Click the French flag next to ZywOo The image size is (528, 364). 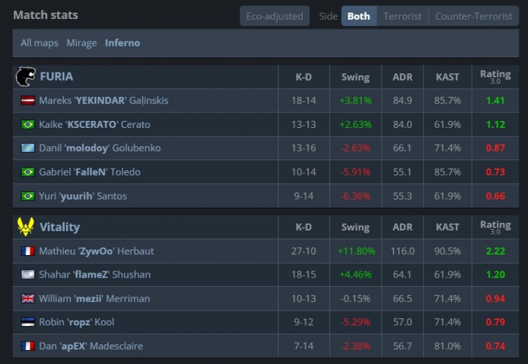(x=28, y=251)
